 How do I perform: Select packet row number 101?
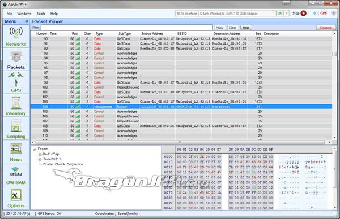(x=181, y=92)
